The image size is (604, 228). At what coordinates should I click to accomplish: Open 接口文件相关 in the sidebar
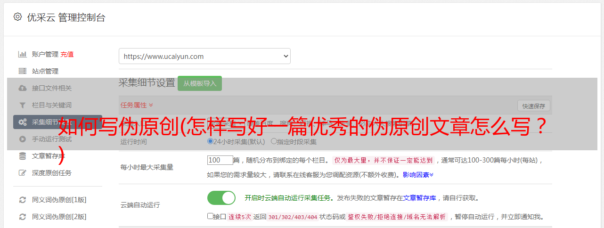pos(52,88)
